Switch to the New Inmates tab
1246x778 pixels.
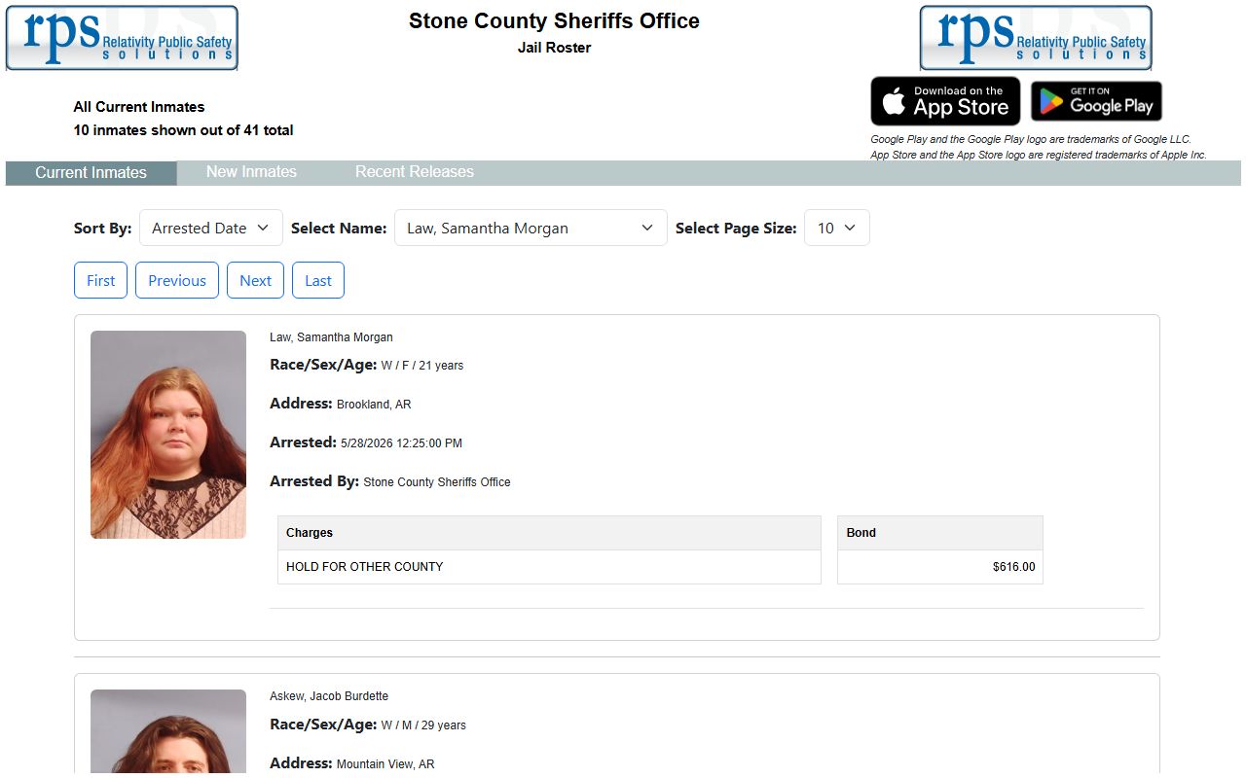click(251, 171)
